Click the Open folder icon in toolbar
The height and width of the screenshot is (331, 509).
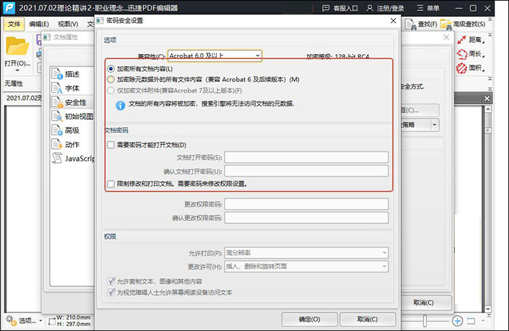click(17, 46)
